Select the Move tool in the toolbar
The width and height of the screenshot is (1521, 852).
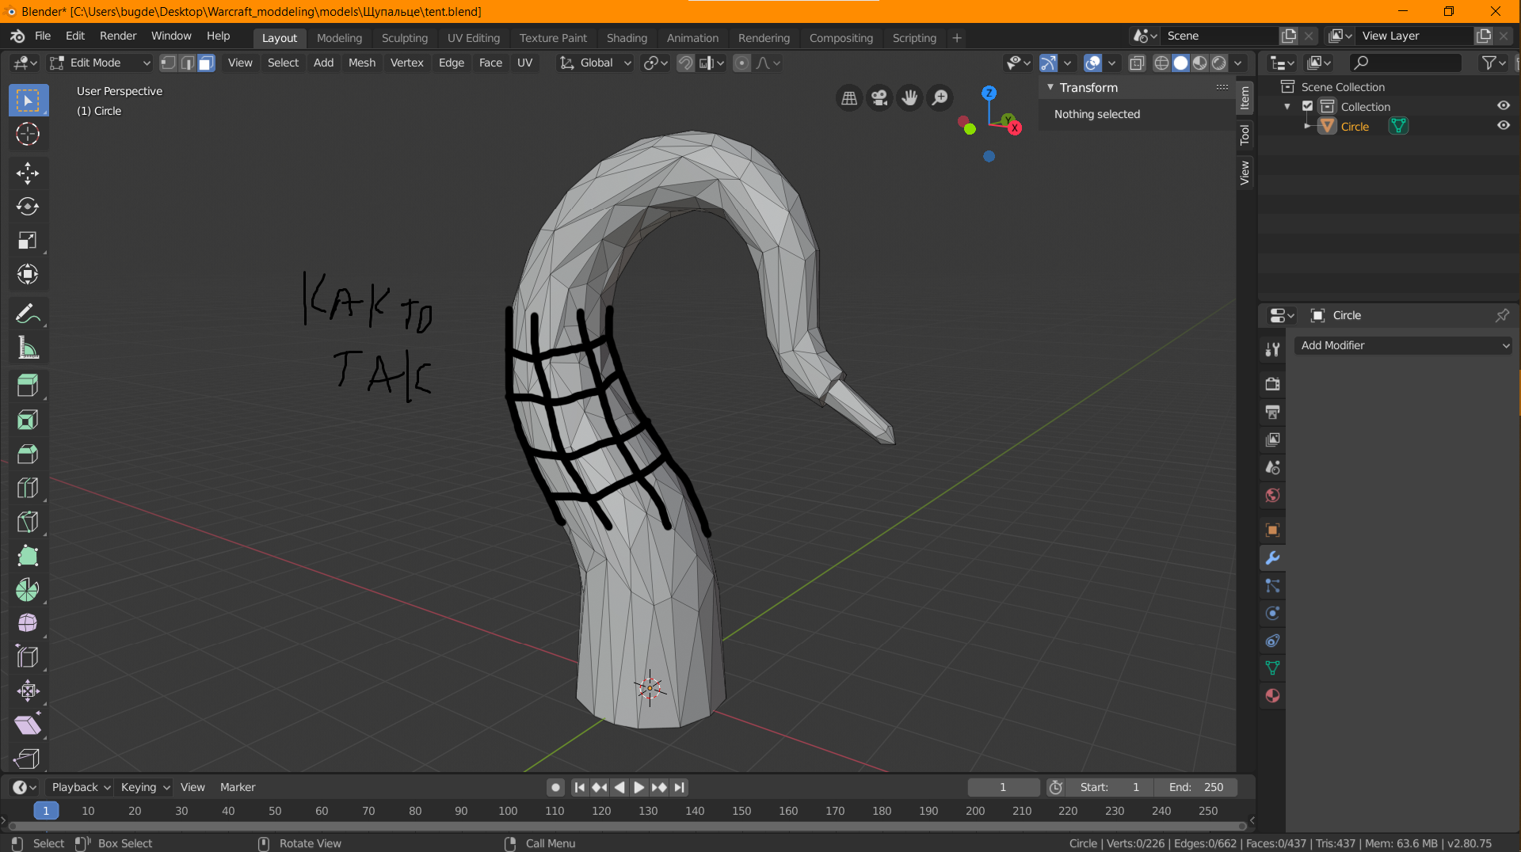click(28, 173)
